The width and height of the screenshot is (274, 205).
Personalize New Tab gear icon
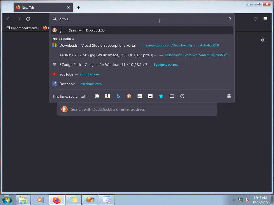[x=263, y=40]
